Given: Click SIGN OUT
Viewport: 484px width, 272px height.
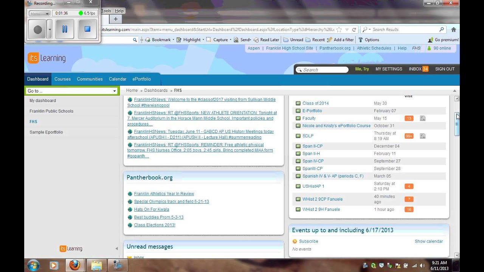Looking at the screenshot, I should click(445, 69).
